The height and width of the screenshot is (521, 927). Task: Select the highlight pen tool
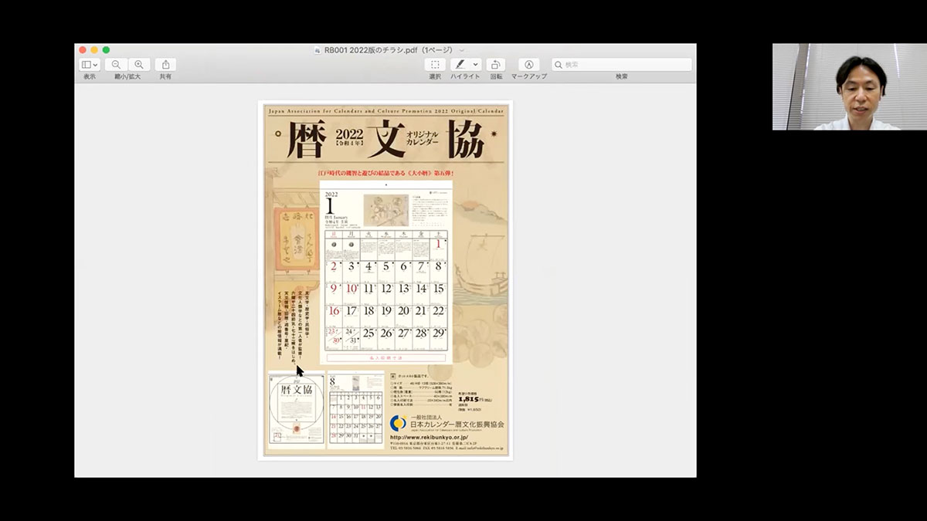(460, 65)
